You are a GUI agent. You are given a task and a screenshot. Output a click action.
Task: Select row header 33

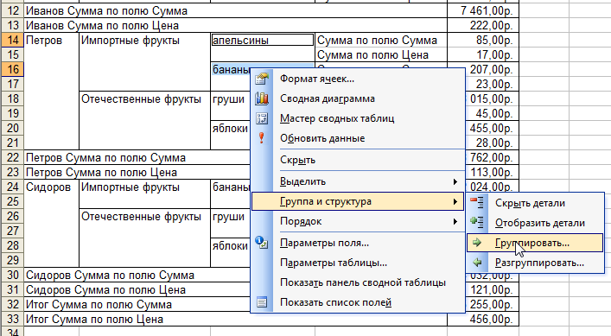point(12,319)
